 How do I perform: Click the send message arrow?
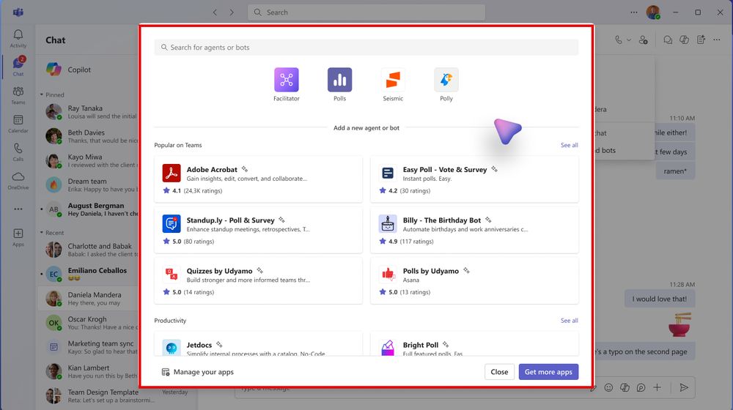[683, 387]
